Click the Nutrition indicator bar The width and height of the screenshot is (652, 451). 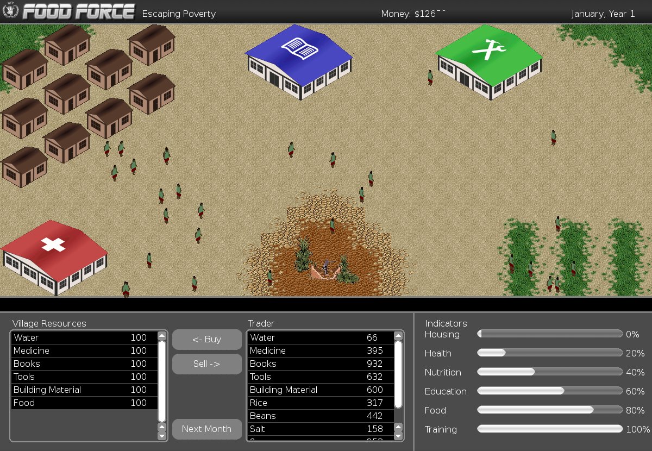pos(549,372)
